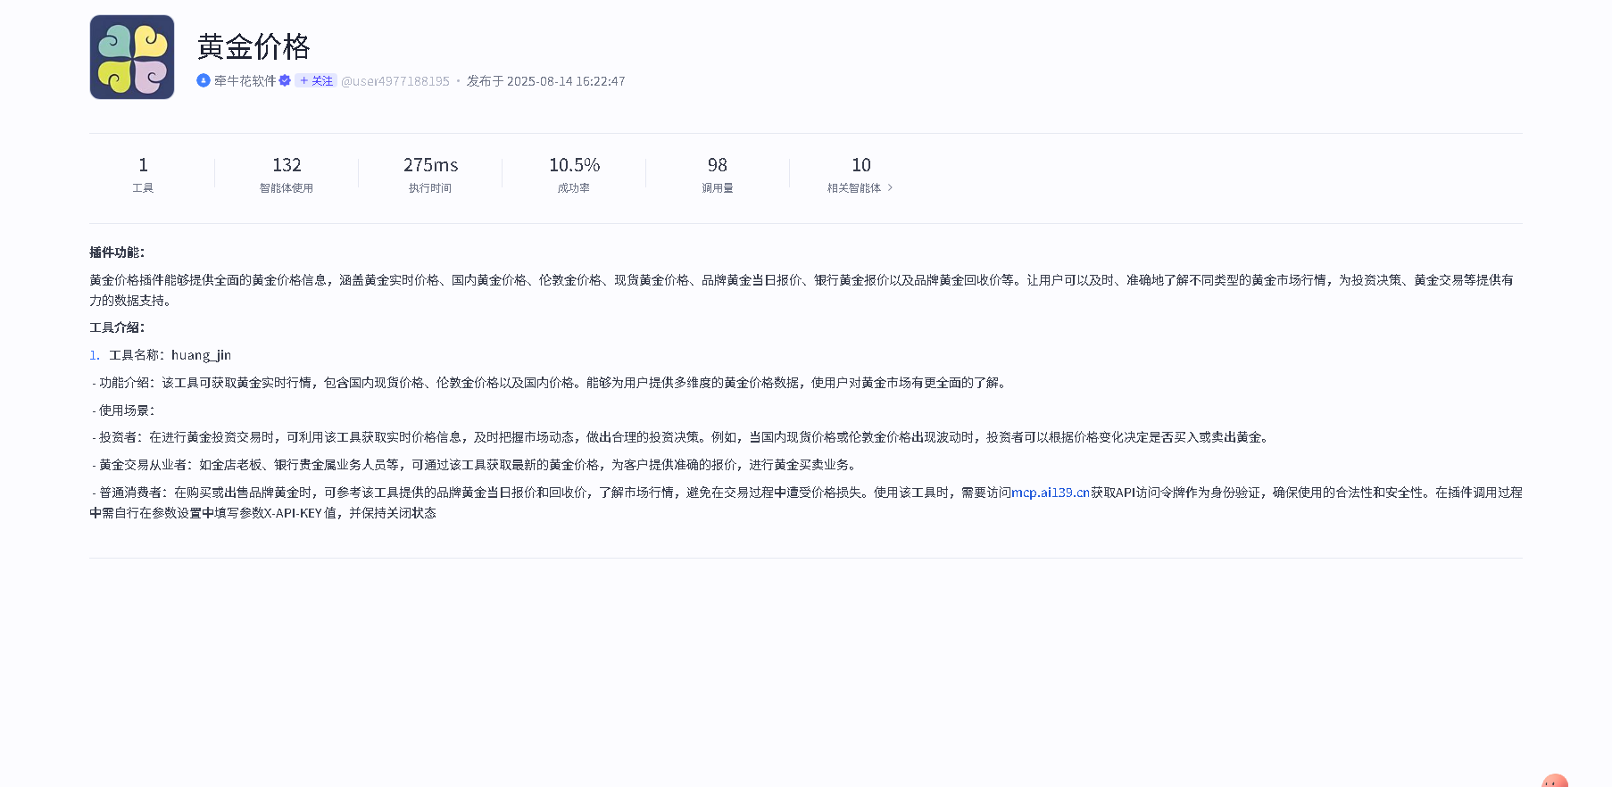
Task: Click the 275ms execution time value
Action: [x=430, y=165]
